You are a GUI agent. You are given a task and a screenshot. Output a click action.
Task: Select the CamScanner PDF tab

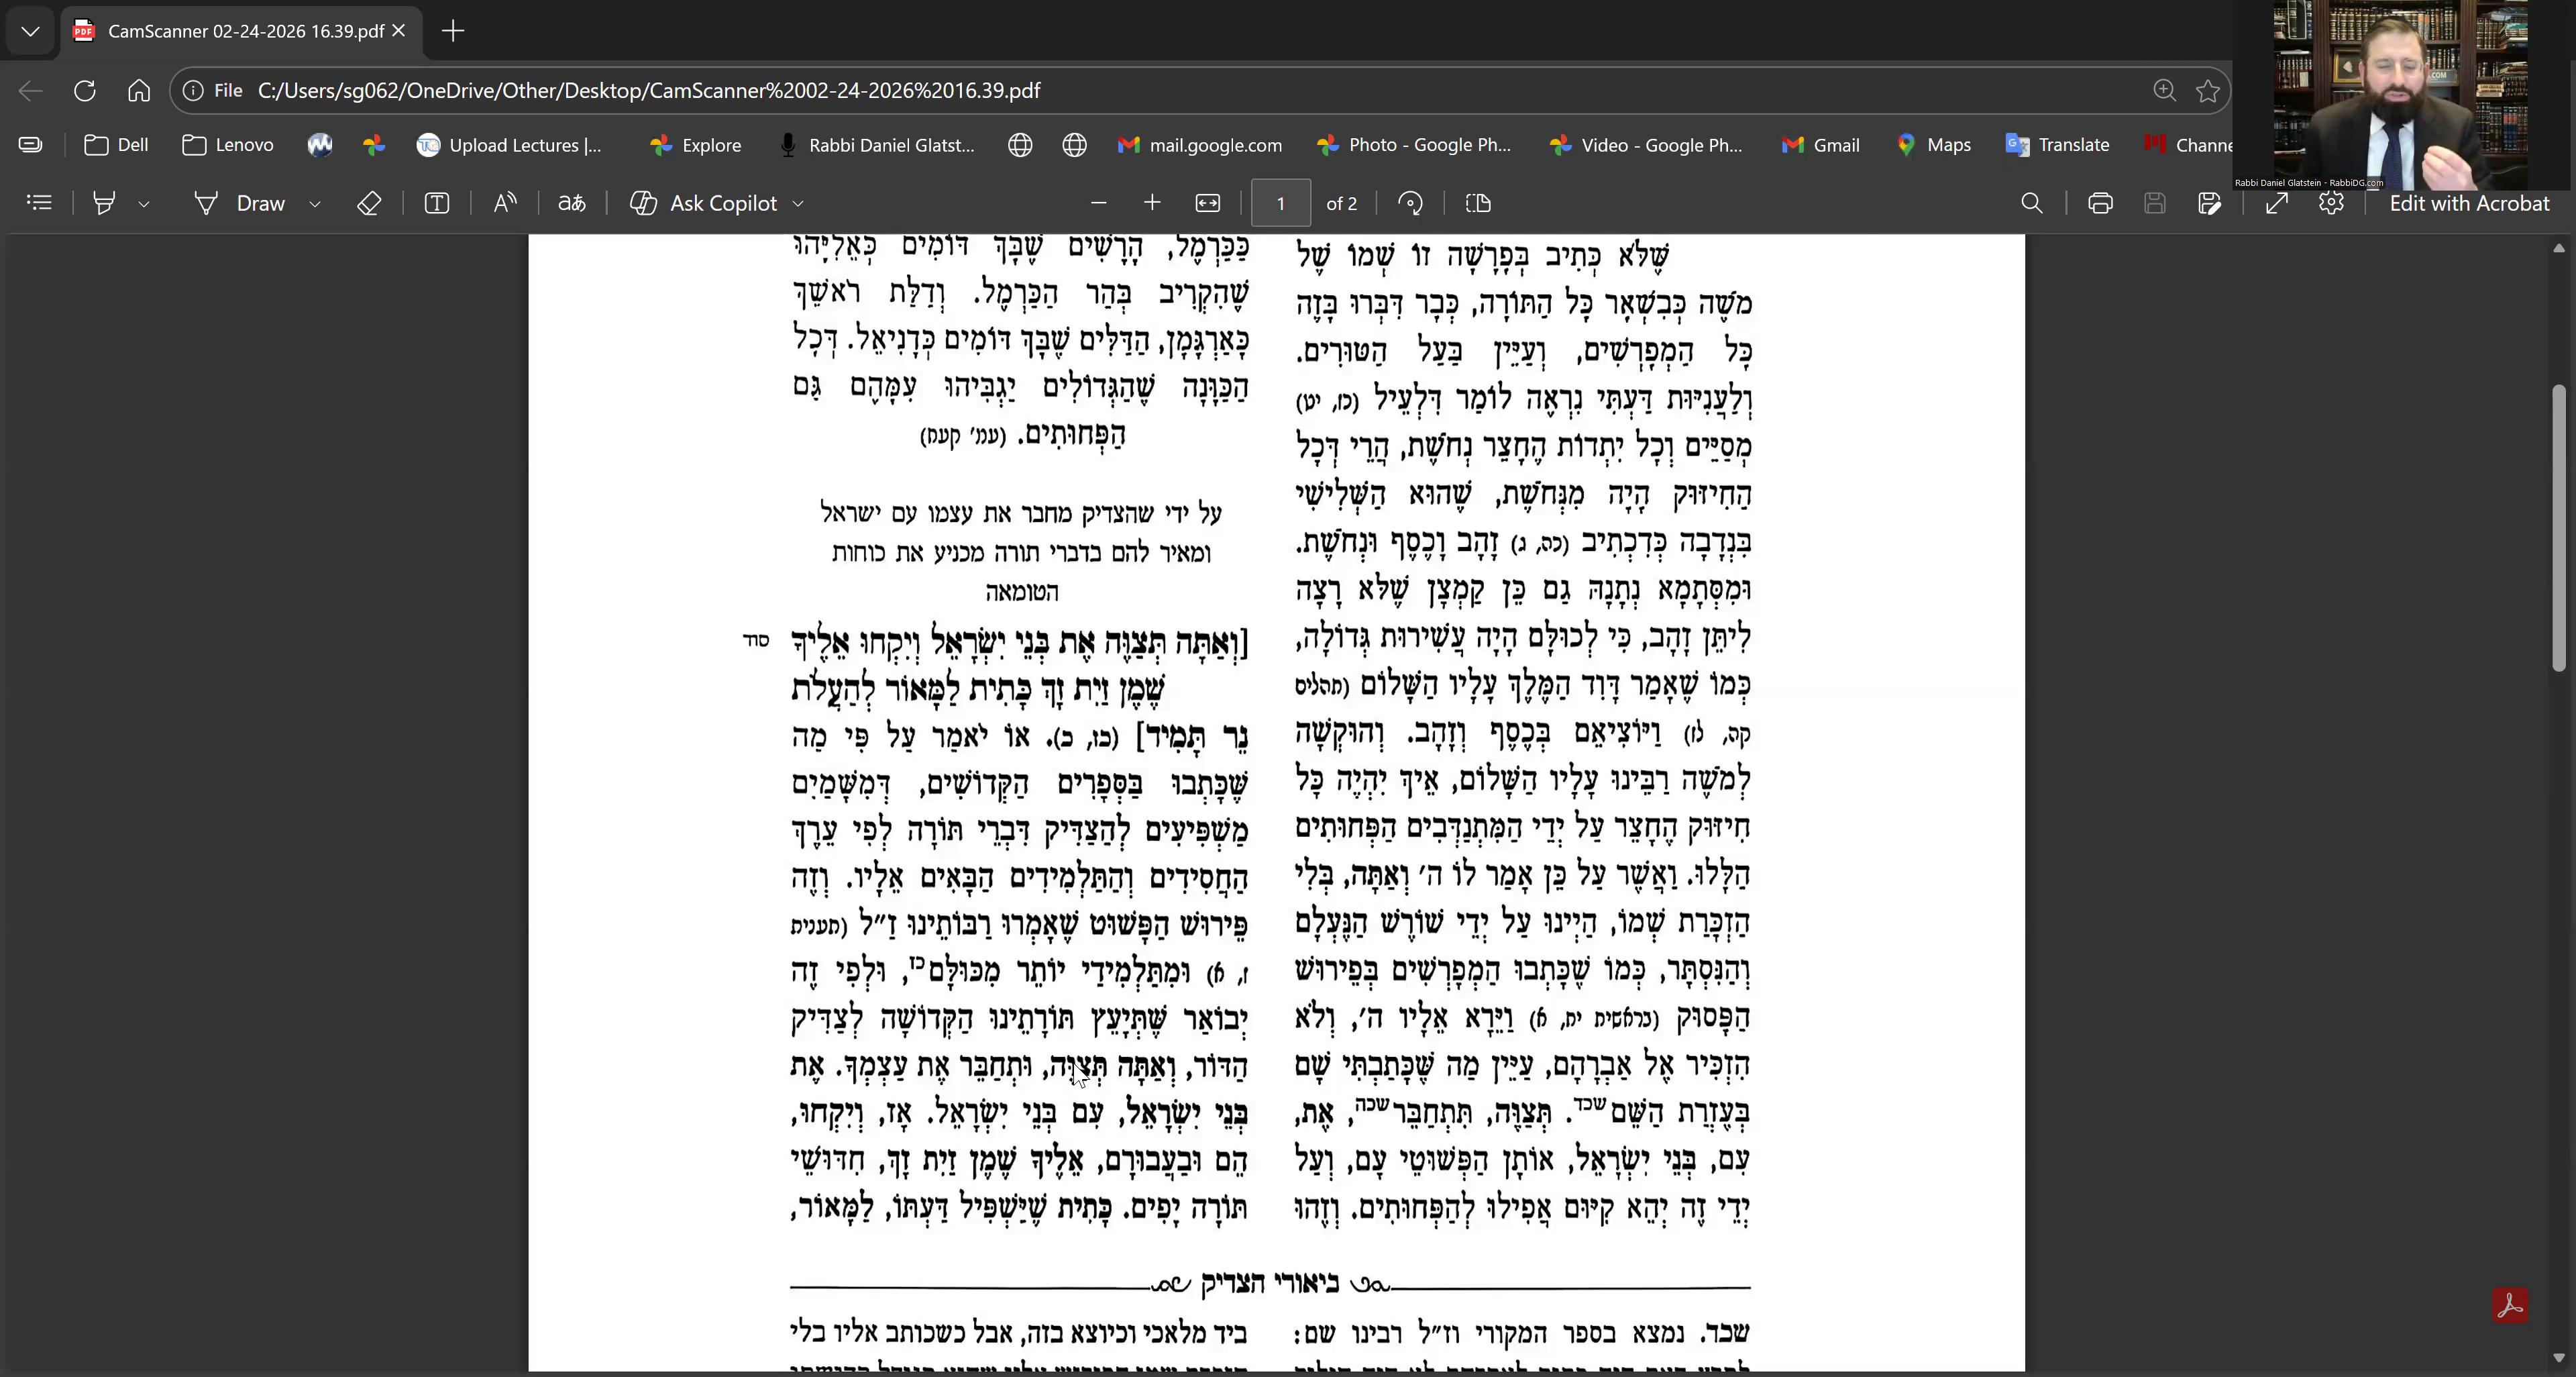(240, 31)
